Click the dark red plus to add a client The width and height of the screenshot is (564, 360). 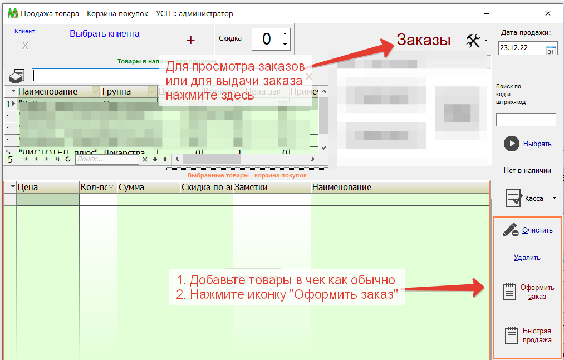(x=190, y=40)
